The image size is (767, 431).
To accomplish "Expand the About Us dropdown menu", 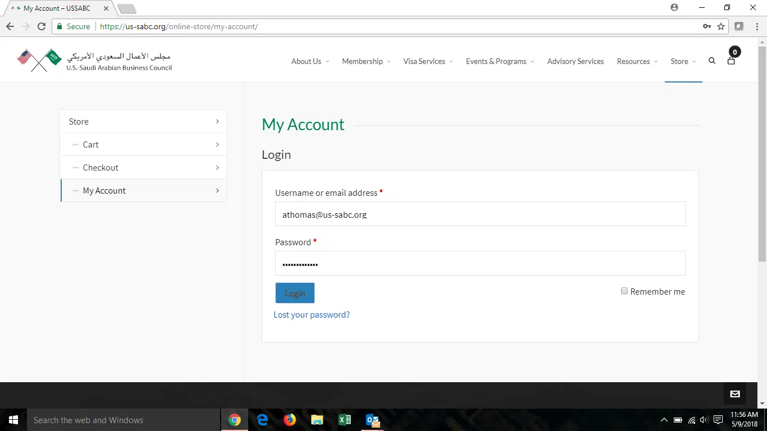I will pos(310,61).
